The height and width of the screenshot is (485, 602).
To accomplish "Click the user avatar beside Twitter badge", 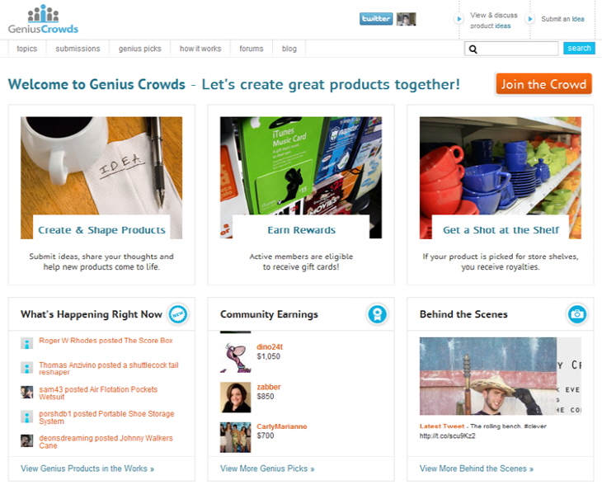I will [x=407, y=19].
